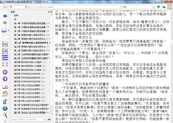Click the blue Back arrow icon

[x=5, y=16]
